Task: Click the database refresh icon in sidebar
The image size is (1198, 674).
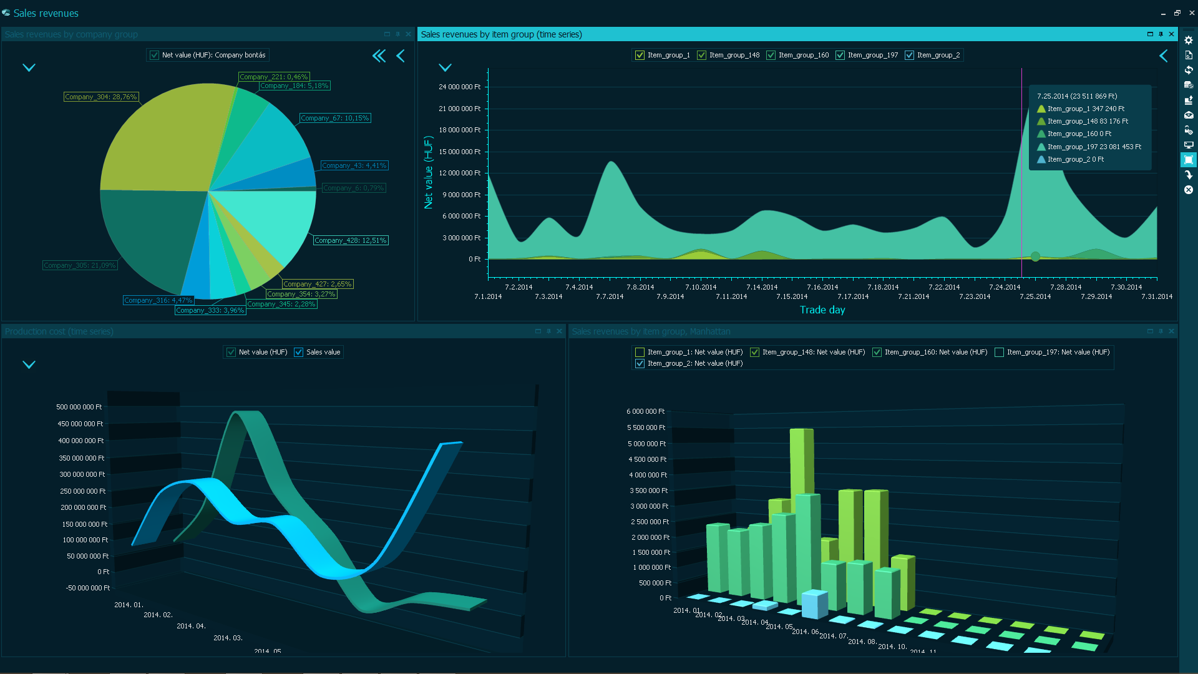Action: (x=1189, y=85)
